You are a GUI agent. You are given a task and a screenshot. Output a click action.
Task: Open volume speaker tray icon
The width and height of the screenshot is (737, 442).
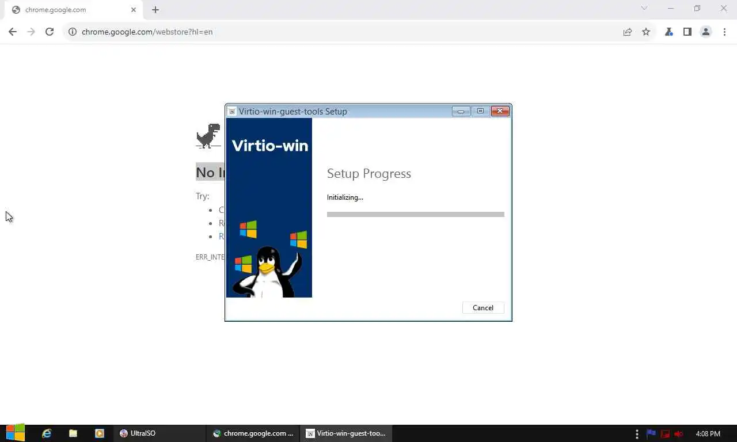point(679,433)
